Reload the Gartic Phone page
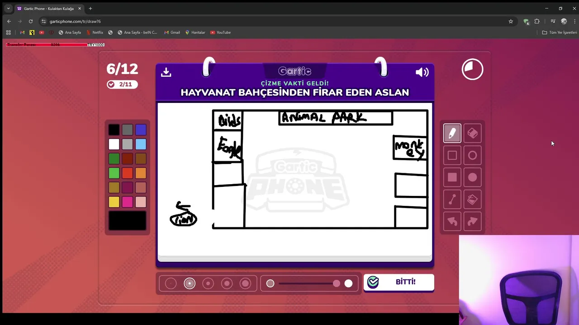The image size is (579, 325). click(x=31, y=21)
